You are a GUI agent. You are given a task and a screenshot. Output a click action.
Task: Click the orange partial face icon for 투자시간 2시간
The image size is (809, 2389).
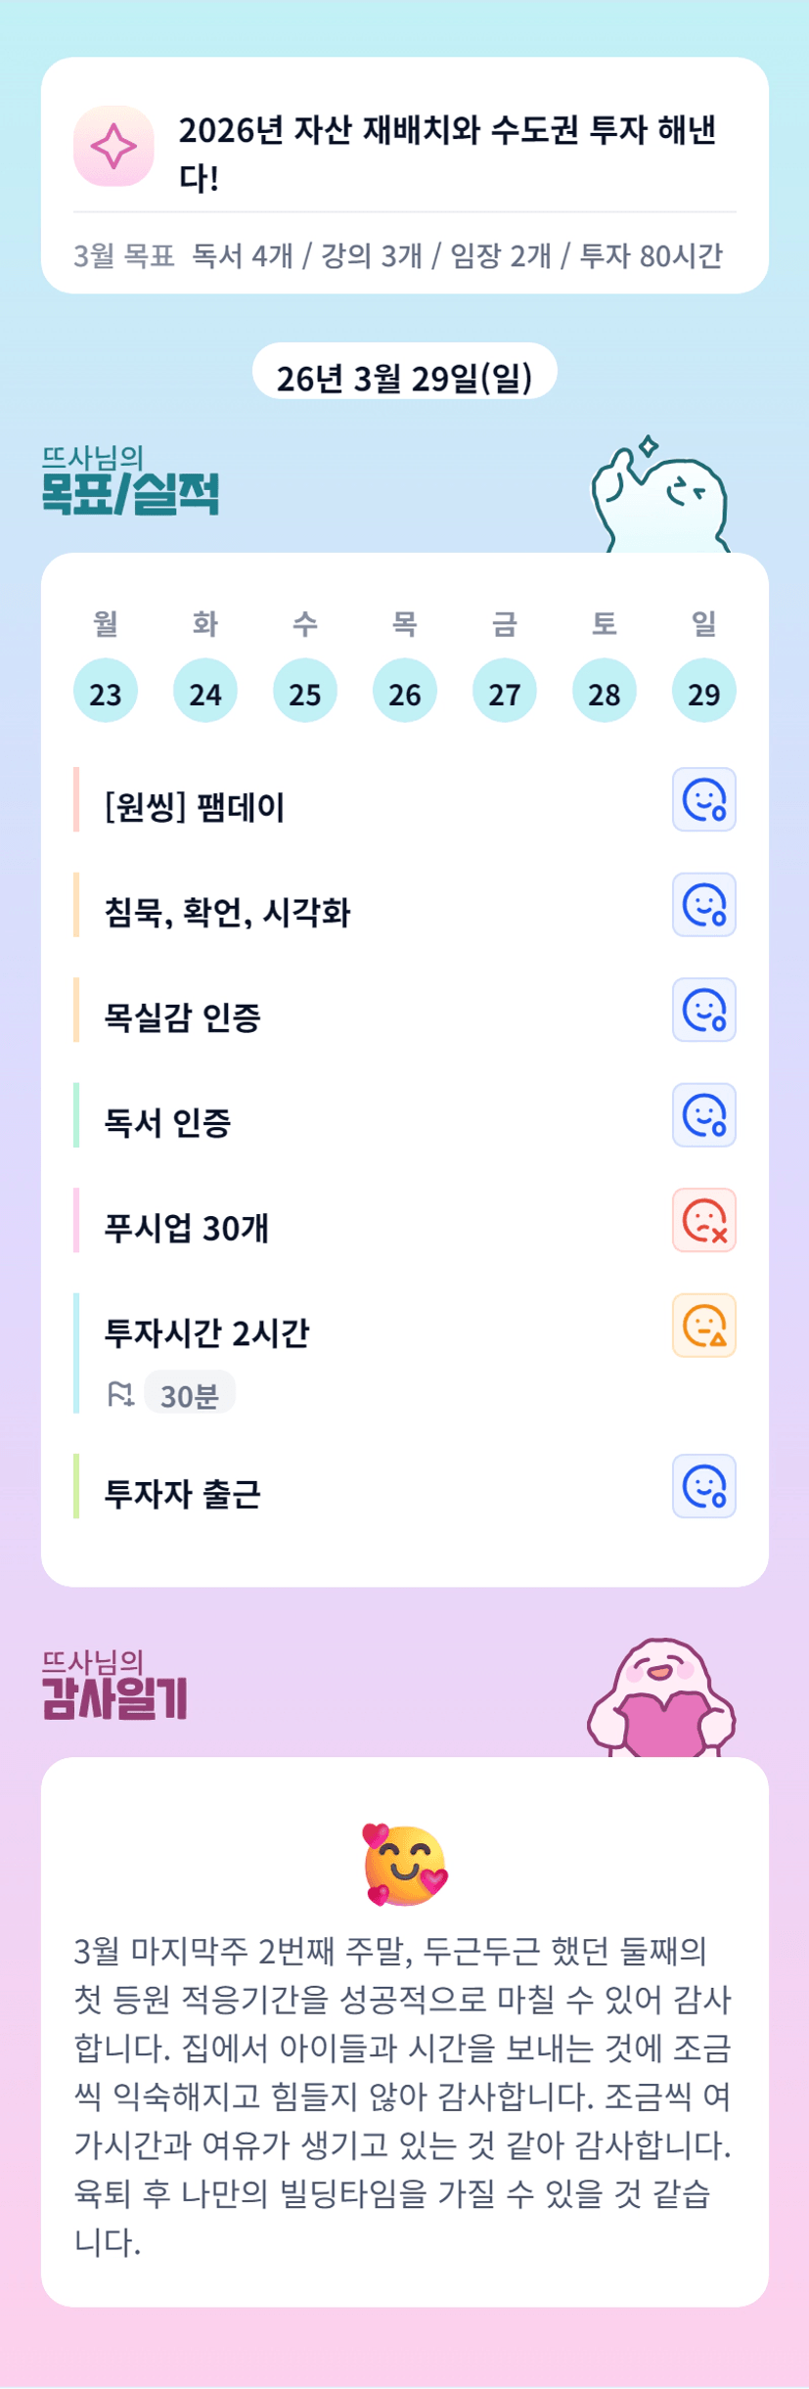[x=703, y=1326]
